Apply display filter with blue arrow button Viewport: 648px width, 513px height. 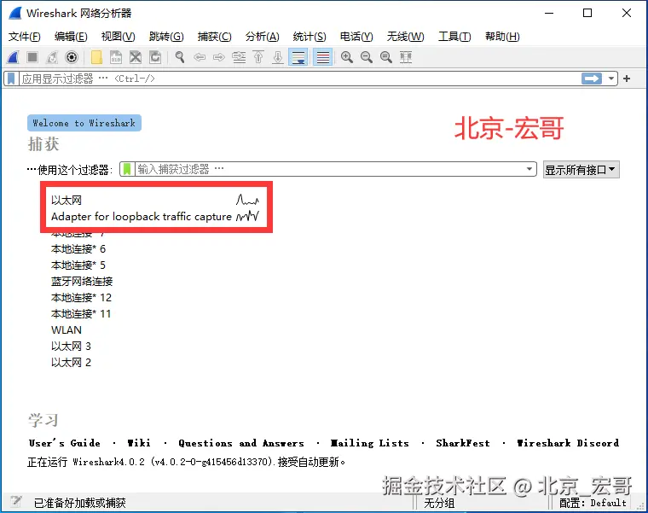coord(592,79)
